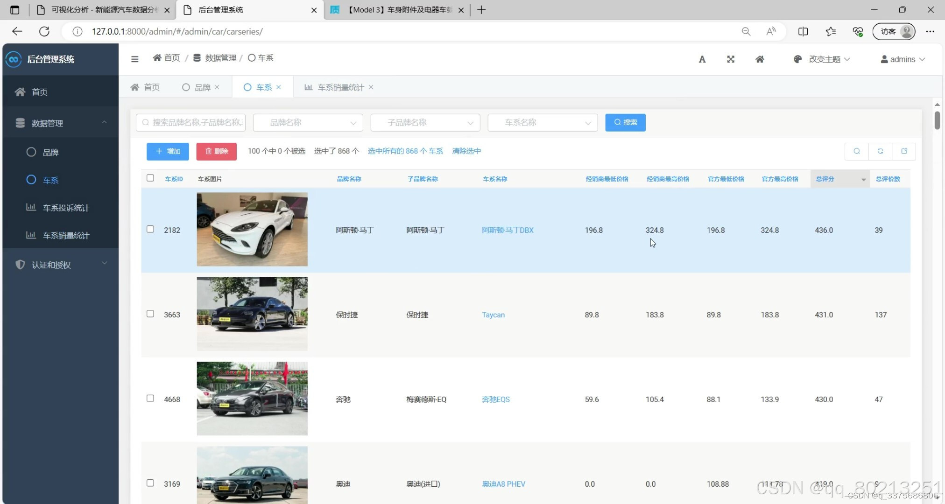Open the 品牌名称 filter dropdown
The width and height of the screenshot is (945, 504).
[308, 123]
